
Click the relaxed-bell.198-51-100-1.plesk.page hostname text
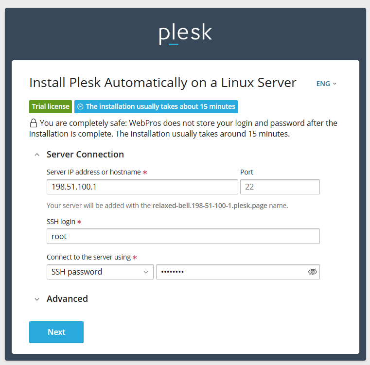210,206
